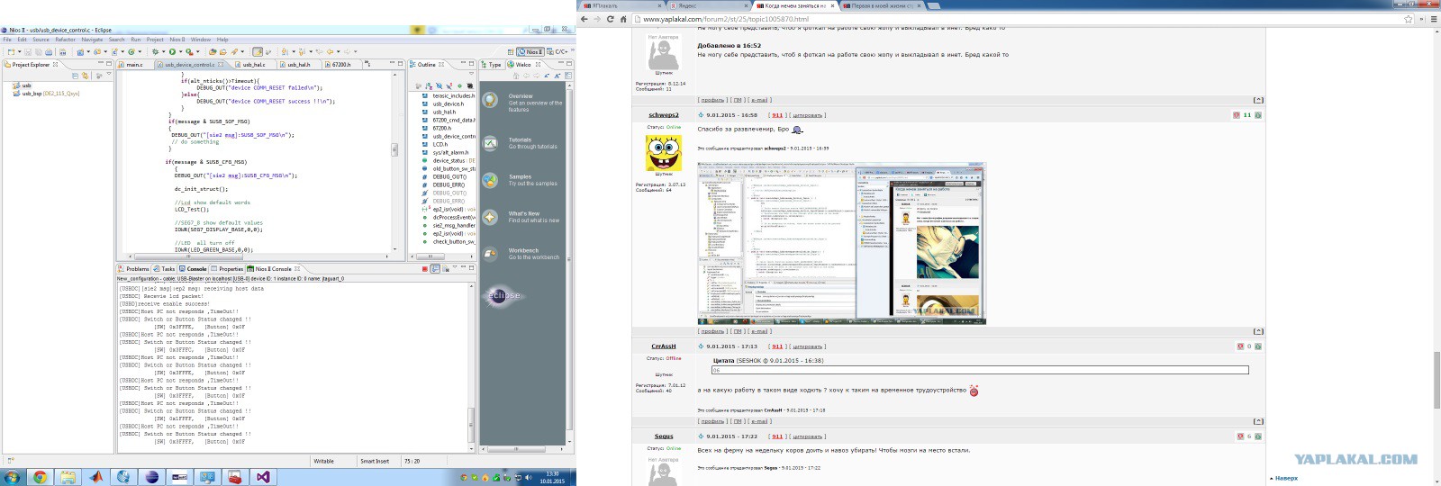The image size is (1441, 486).
Task: Open the Refactor menu in Eclipse
Action: tap(65, 40)
